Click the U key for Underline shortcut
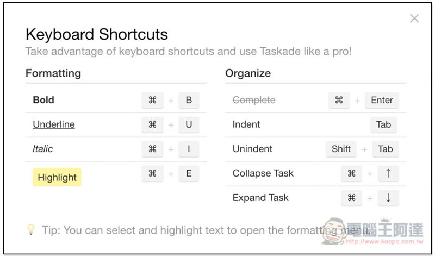Image resolution: width=435 pixels, height=257 pixels. pos(189,124)
